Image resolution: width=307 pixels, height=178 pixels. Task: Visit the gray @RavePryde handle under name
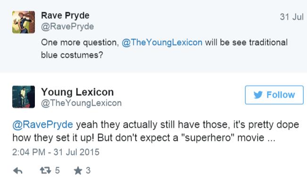point(67,27)
